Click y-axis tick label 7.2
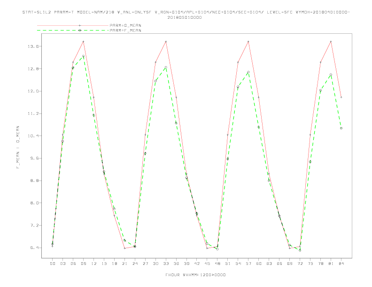The image size is (372, 287). pos(34,226)
